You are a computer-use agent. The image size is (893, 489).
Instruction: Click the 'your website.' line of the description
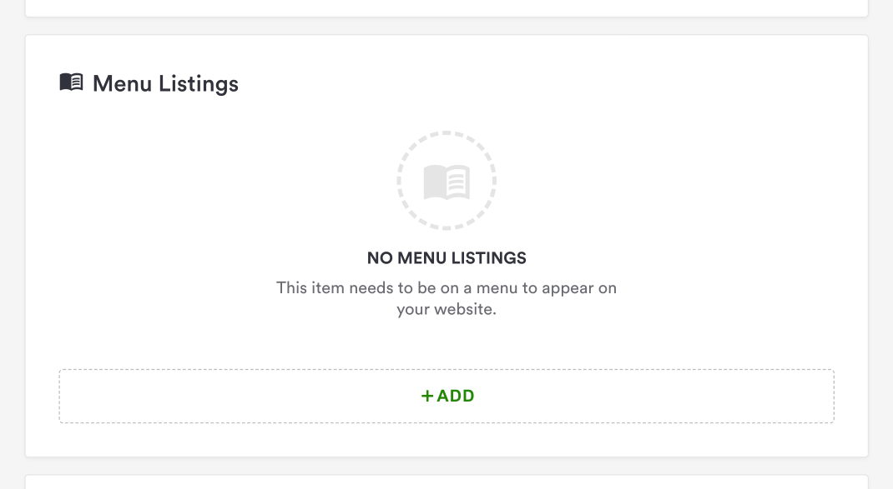(x=446, y=310)
